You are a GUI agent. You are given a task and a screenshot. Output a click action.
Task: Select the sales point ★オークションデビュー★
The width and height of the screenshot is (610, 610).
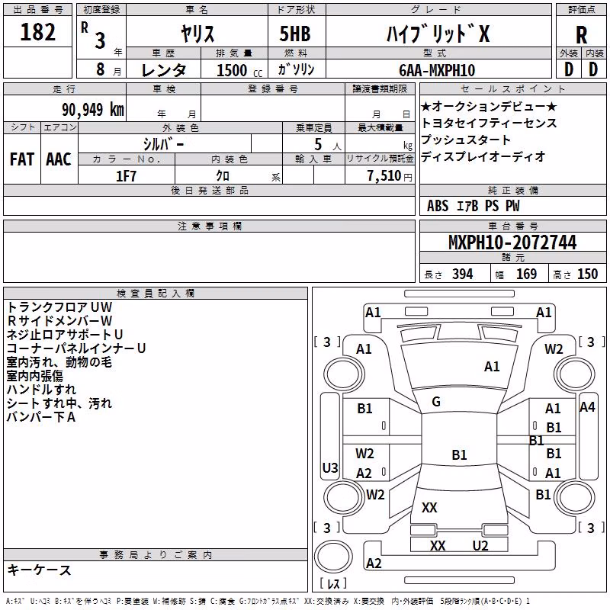point(489,106)
